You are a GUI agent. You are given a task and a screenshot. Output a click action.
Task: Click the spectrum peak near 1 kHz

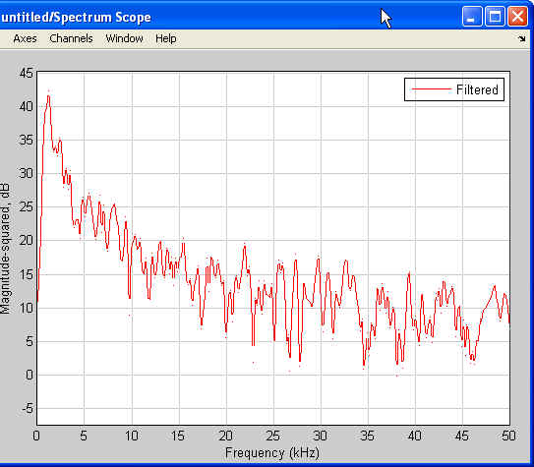pyautogui.click(x=49, y=96)
